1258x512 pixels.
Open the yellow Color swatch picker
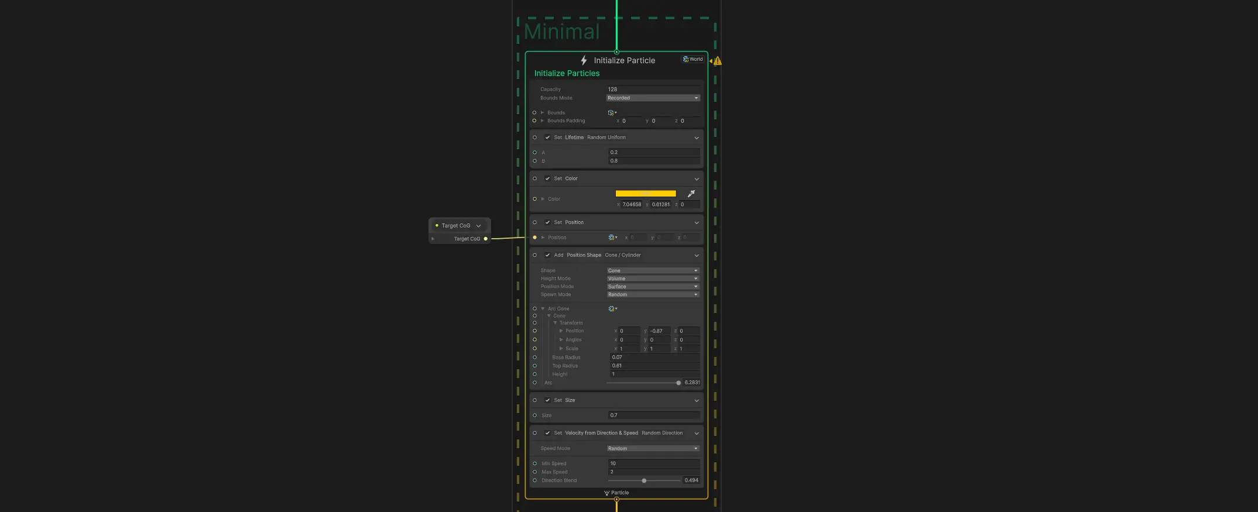645,194
